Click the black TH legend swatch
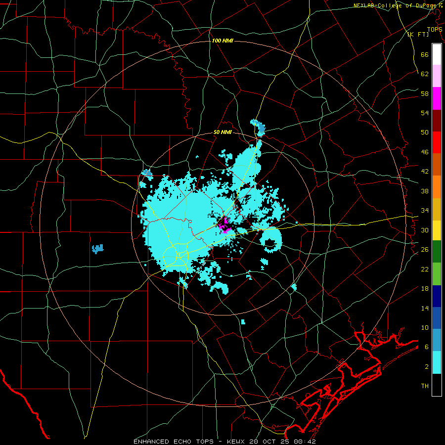445x445 pixels. pos(437,385)
